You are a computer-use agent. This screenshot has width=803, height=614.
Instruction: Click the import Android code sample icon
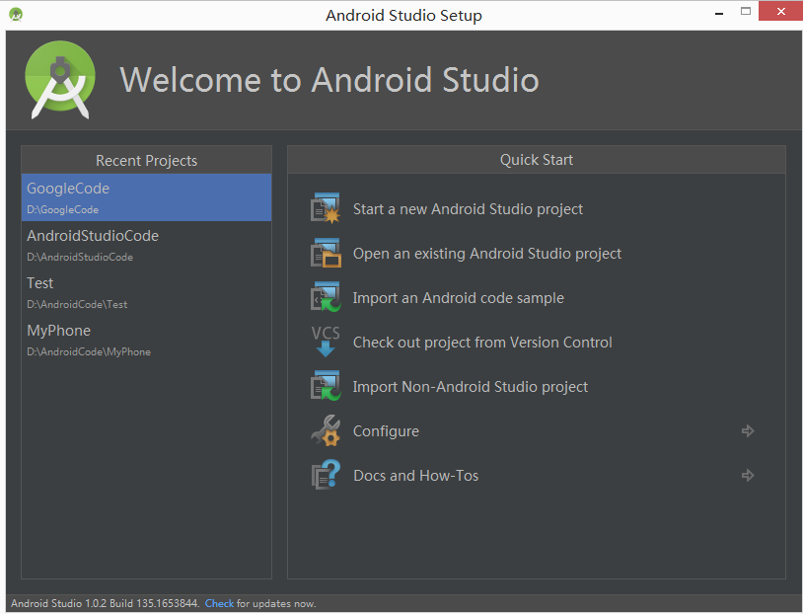click(325, 298)
